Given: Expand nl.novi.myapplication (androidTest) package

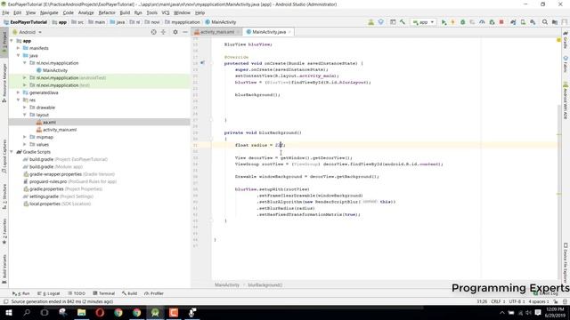Looking at the screenshot, I should pos(25,77).
